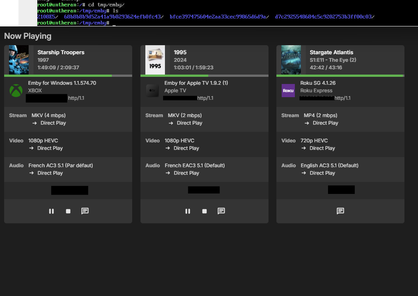Stop the Starship Troopers stream
The height and width of the screenshot is (296, 418).
68,211
